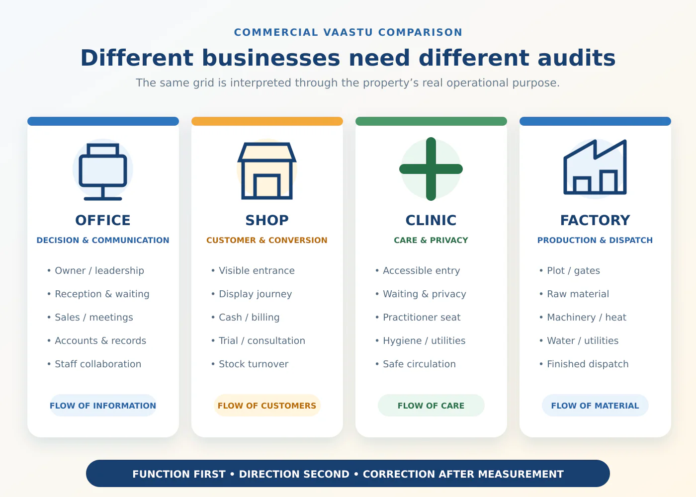Image resolution: width=696 pixels, height=497 pixels.
Task: Click the Customer & Conversion subtitle
Action: [267, 240]
